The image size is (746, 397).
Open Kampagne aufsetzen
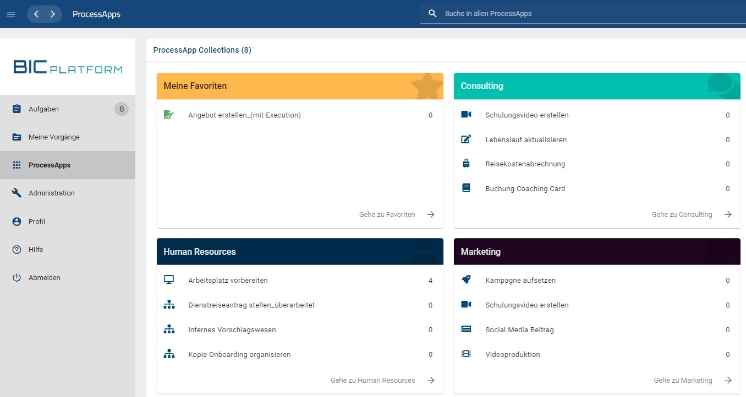[x=520, y=281]
